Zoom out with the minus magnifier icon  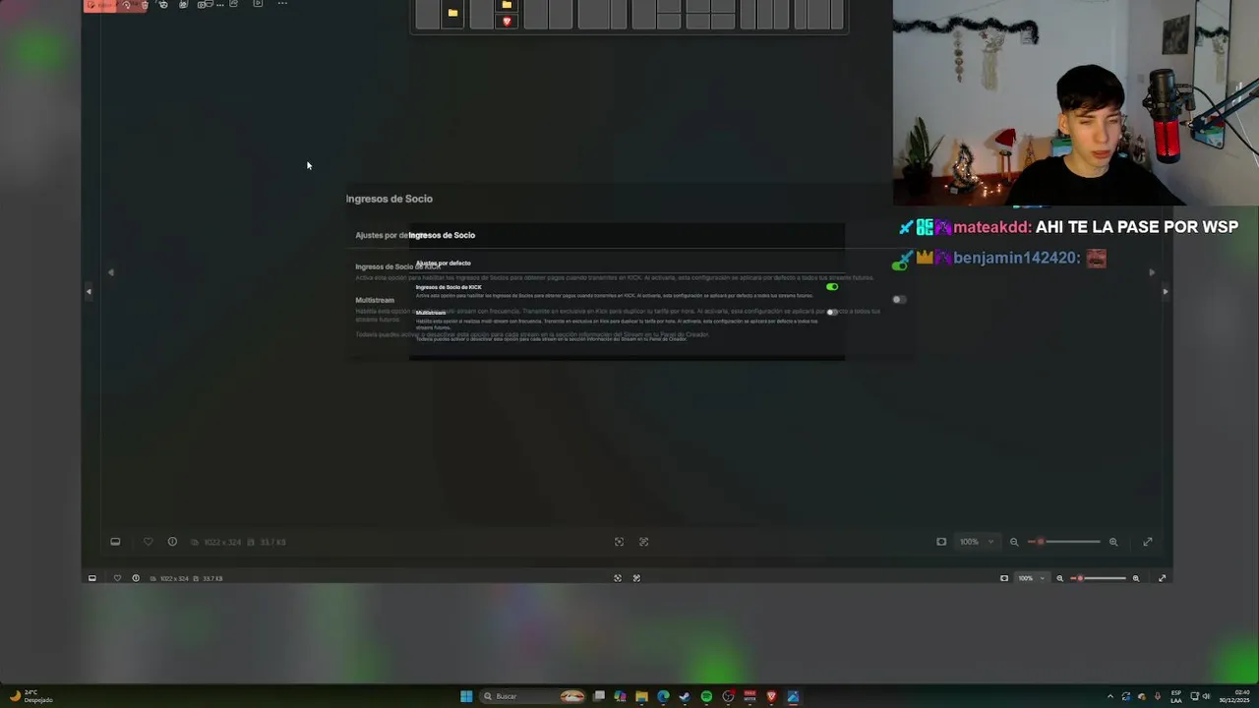point(1059,578)
